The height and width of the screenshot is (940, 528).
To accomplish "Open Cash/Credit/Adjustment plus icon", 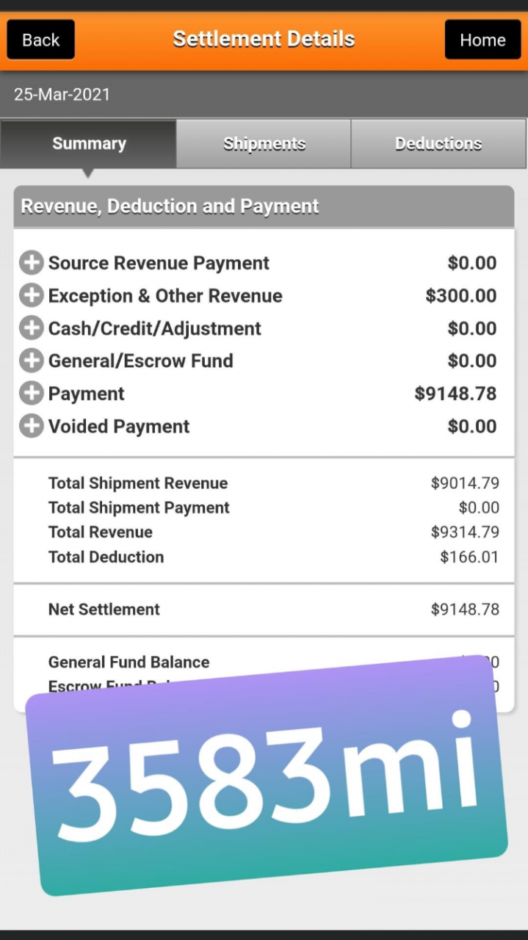I will click(31, 328).
